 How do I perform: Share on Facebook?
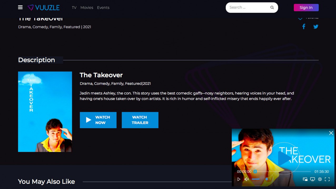304,27
